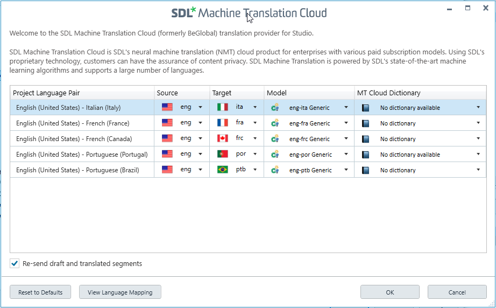
Task: Click the model gear icon for eng-por Generic
Action: pyautogui.click(x=275, y=154)
